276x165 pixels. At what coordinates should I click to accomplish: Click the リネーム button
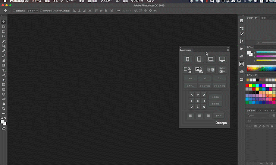(x=190, y=86)
